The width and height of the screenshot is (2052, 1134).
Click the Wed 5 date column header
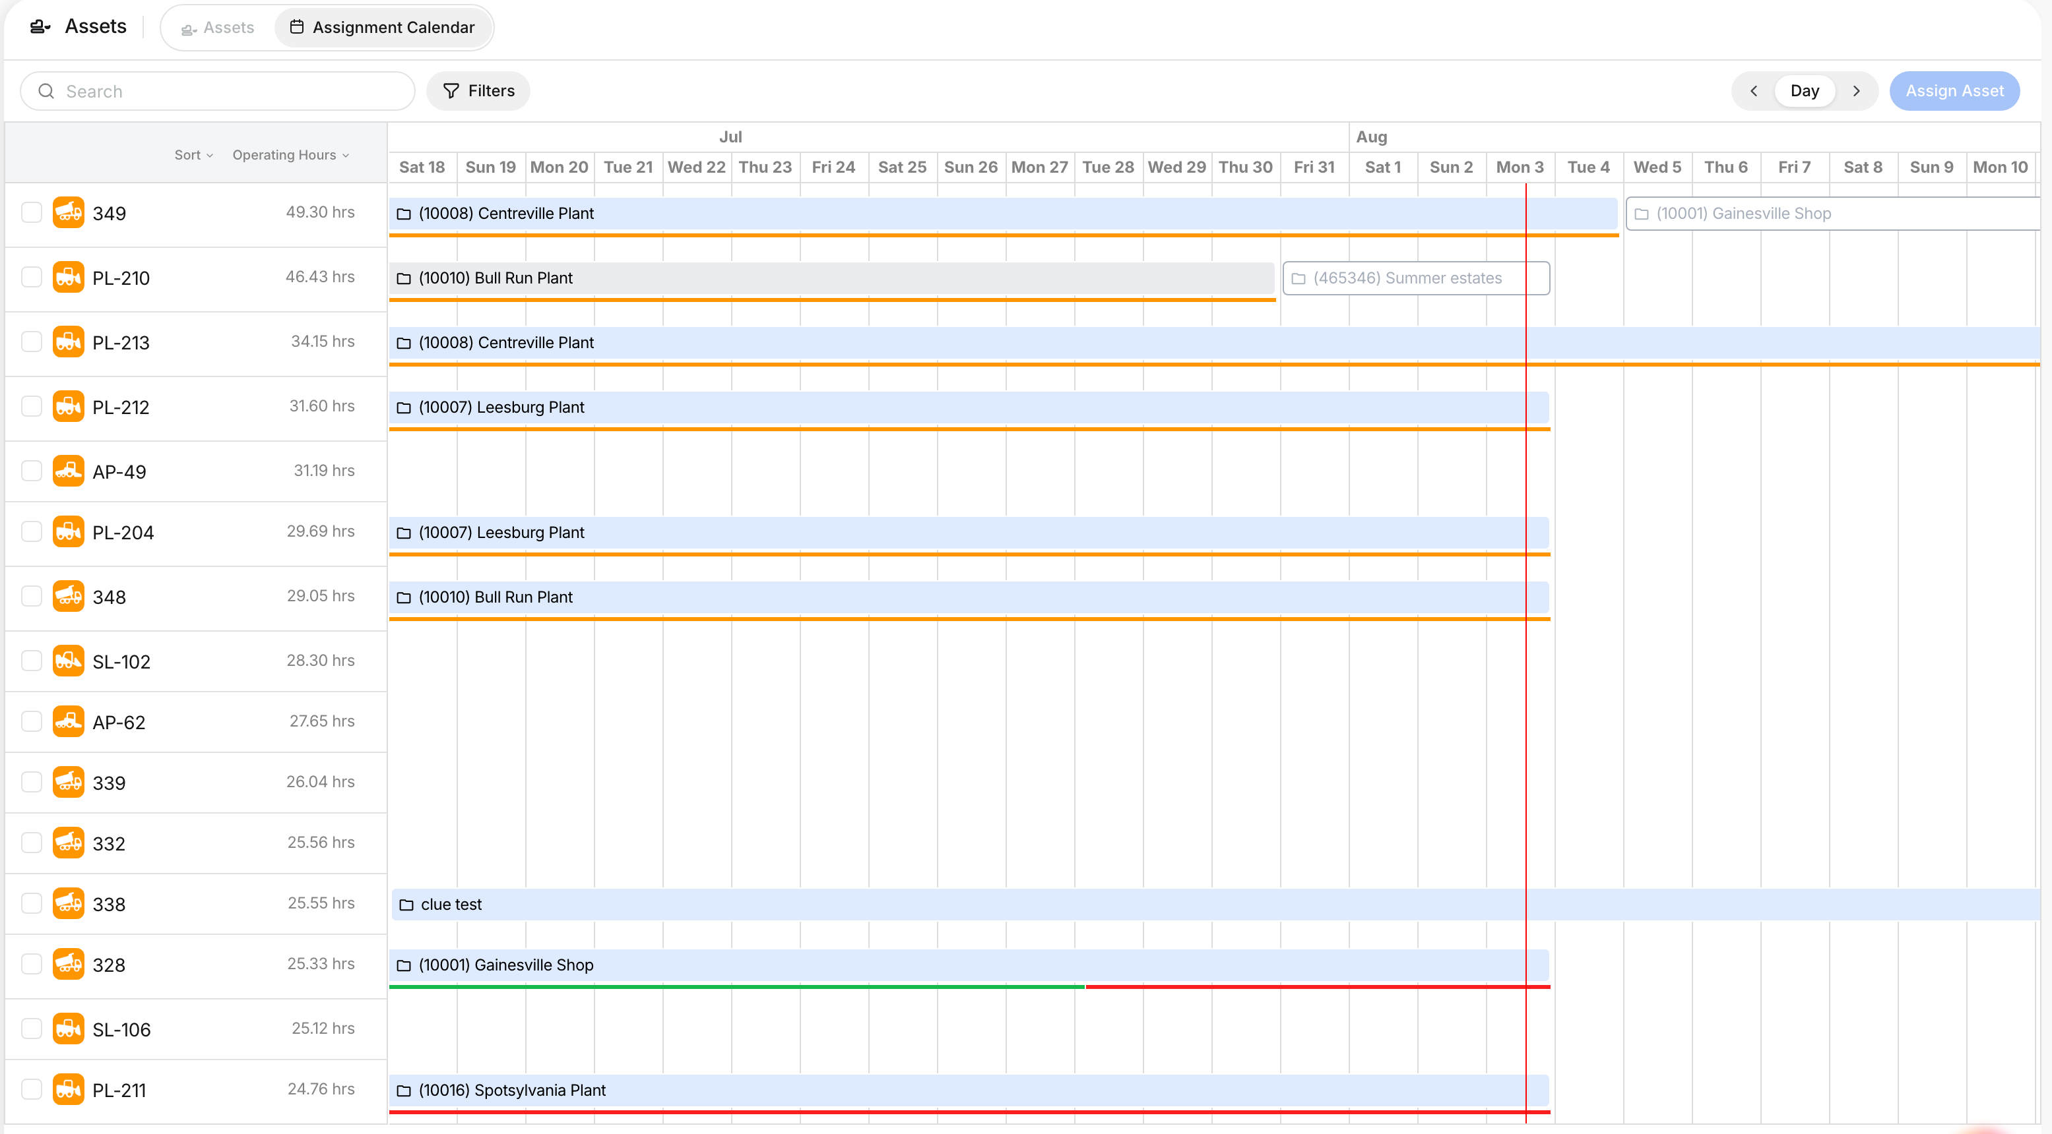point(1657,167)
